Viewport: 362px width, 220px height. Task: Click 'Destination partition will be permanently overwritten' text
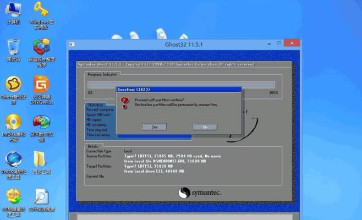(177, 105)
